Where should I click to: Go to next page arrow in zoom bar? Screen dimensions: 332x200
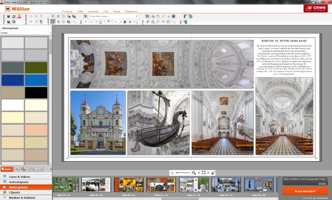click(x=208, y=173)
